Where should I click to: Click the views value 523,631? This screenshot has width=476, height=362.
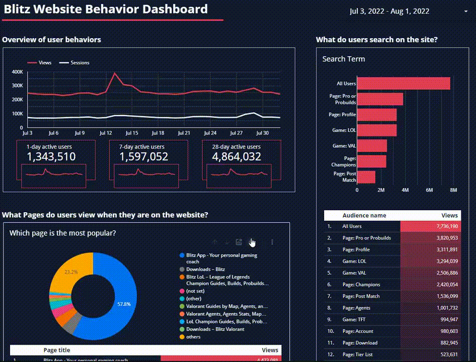[449, 354]
